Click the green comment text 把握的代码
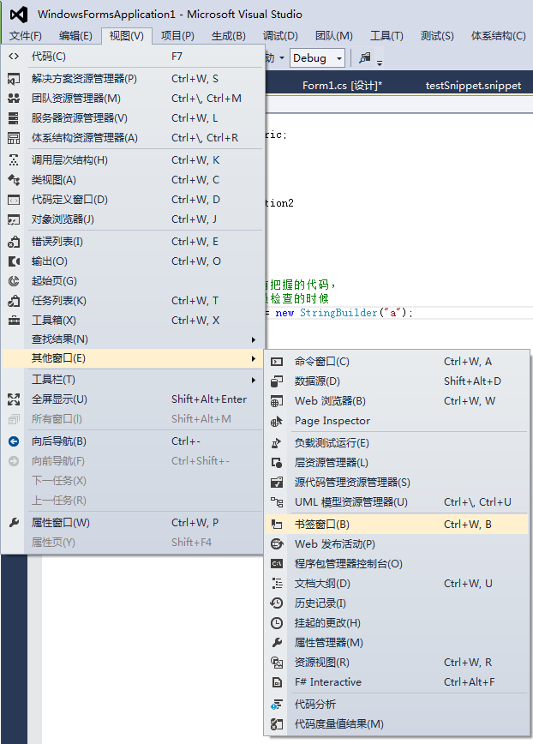 pyautogui.click(x=299, y=285)
